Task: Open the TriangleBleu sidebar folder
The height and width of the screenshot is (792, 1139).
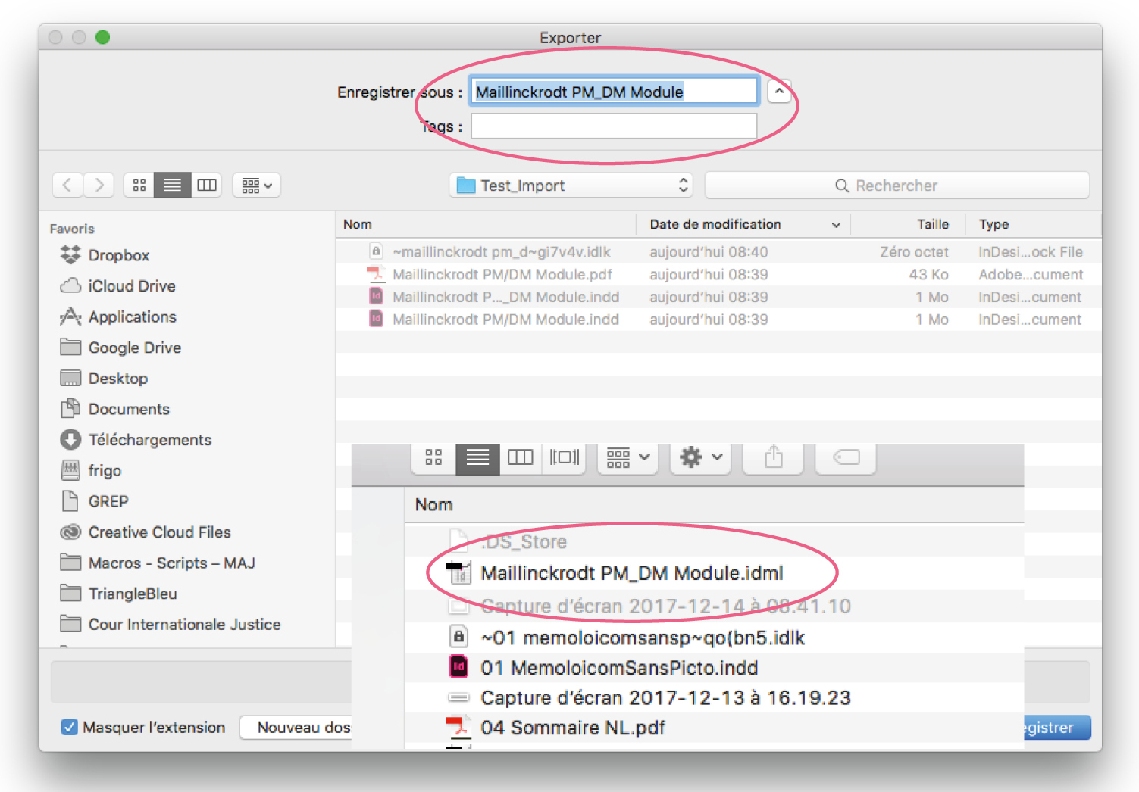Action: click(x=118, y=594)
